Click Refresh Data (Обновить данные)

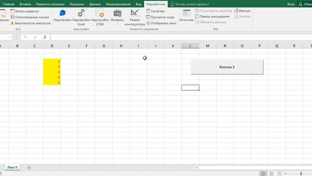click(x=211, y=22)
